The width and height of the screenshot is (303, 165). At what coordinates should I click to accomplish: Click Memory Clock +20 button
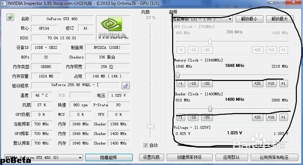pyautogui.click(x=258, y=83)
